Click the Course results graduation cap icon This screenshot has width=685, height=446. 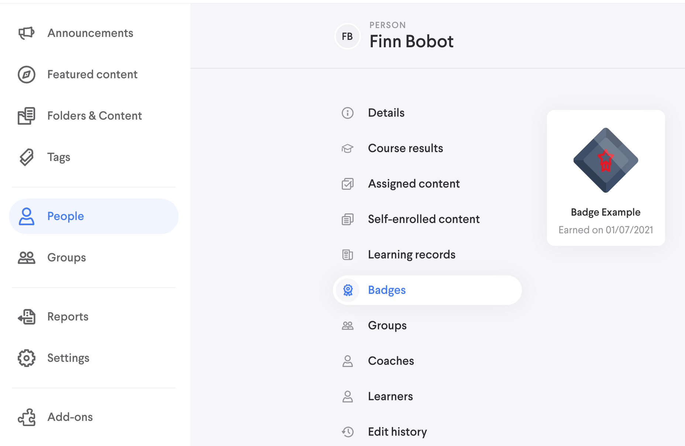click(347, 148)
